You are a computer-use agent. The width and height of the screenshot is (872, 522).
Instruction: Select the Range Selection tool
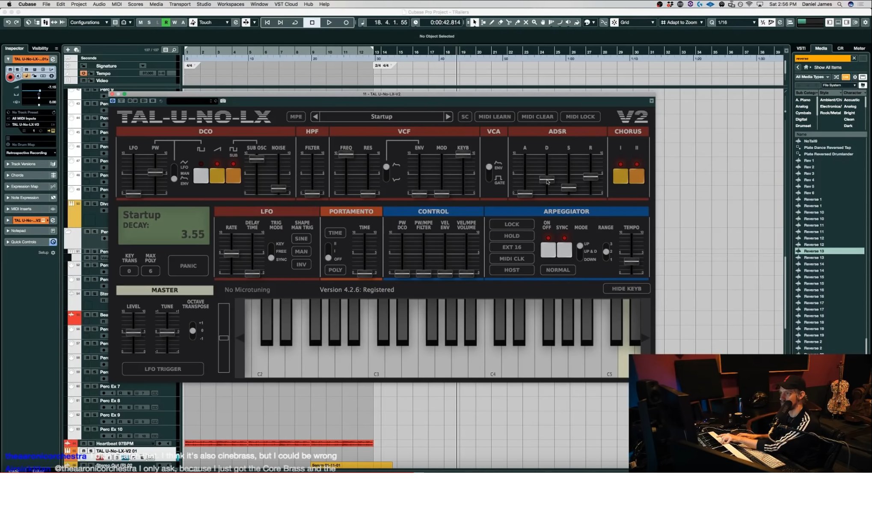click(483, 22)
